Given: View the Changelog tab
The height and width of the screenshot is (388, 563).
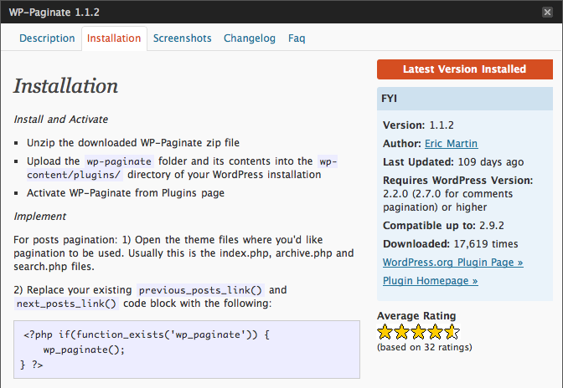Looking at the screenshot, I should [x=250, y=38].
